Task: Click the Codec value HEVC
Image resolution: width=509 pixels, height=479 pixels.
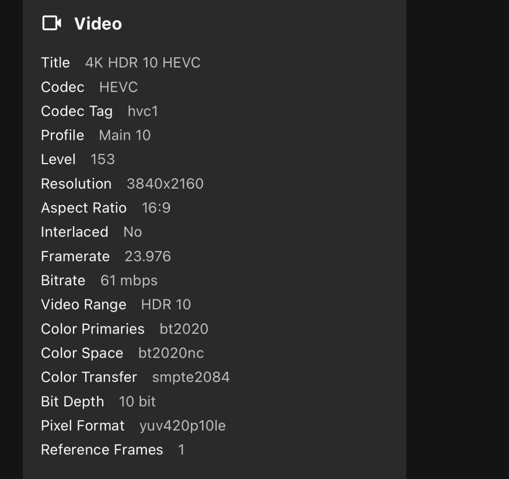Action: pos(118,87)
